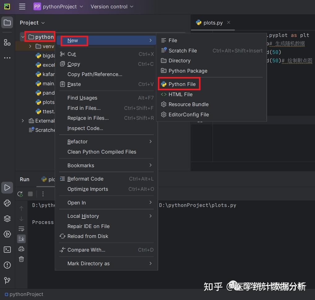
Task: Select Reload from Disk
Action: click(106, 236)
